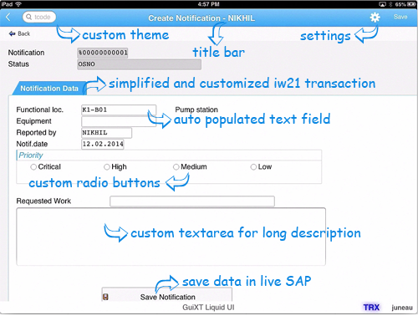Click the blue Back arrow icon
The image size is (418, 316).
tap(12, 33)
